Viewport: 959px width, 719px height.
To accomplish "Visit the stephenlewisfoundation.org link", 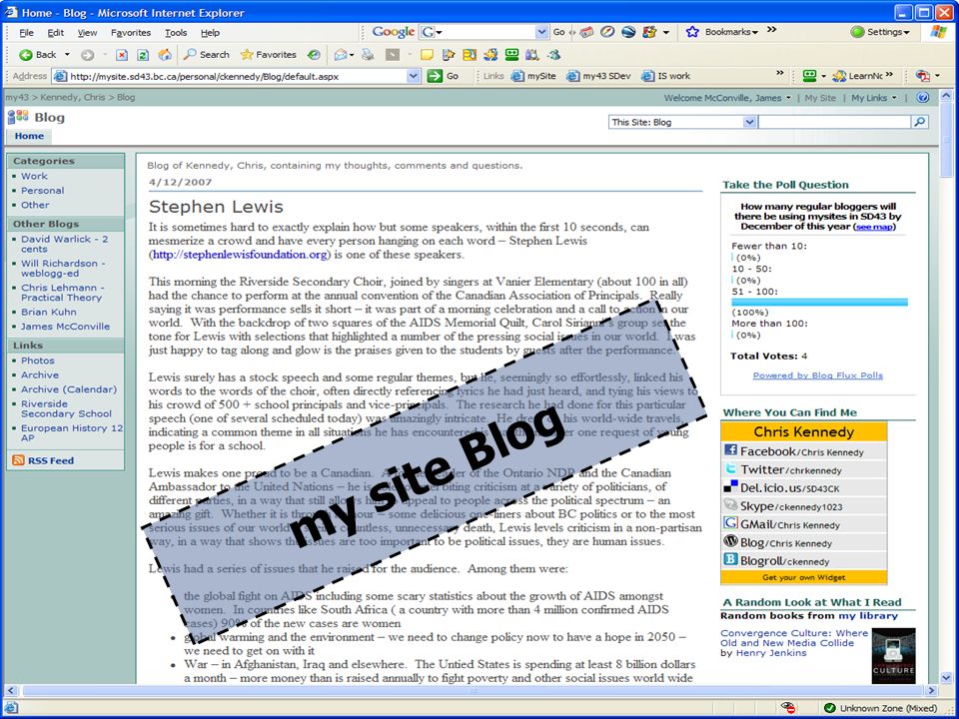I will [239, 255].
